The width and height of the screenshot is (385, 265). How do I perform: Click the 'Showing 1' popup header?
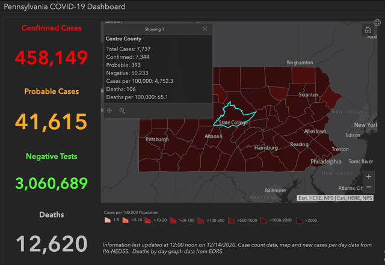[x=154, y=29]
